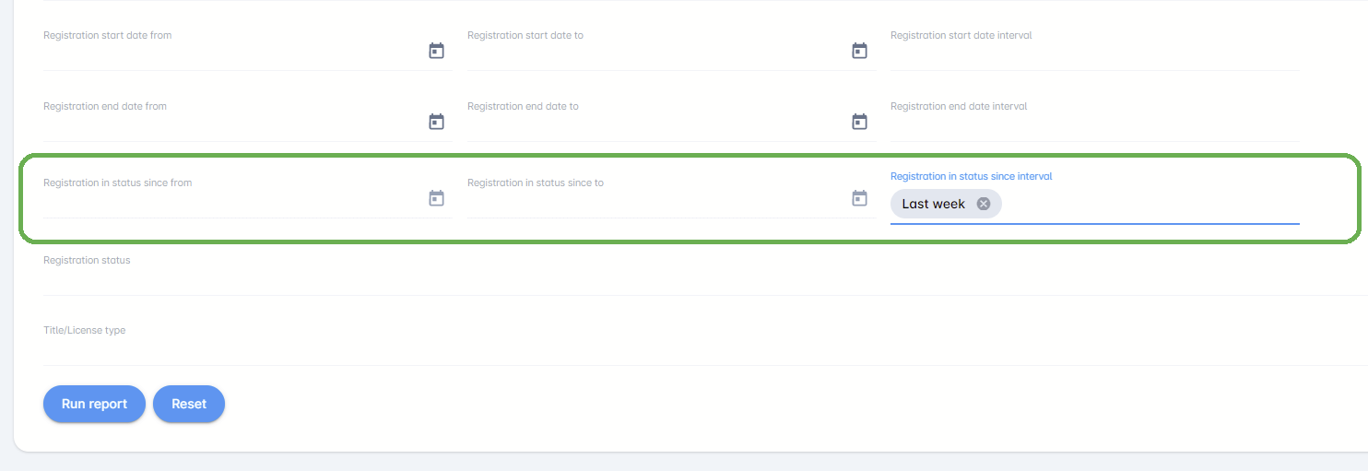Click Registration in status since to field
Viewport: 1368px width, 471px height.
point(655,200)
